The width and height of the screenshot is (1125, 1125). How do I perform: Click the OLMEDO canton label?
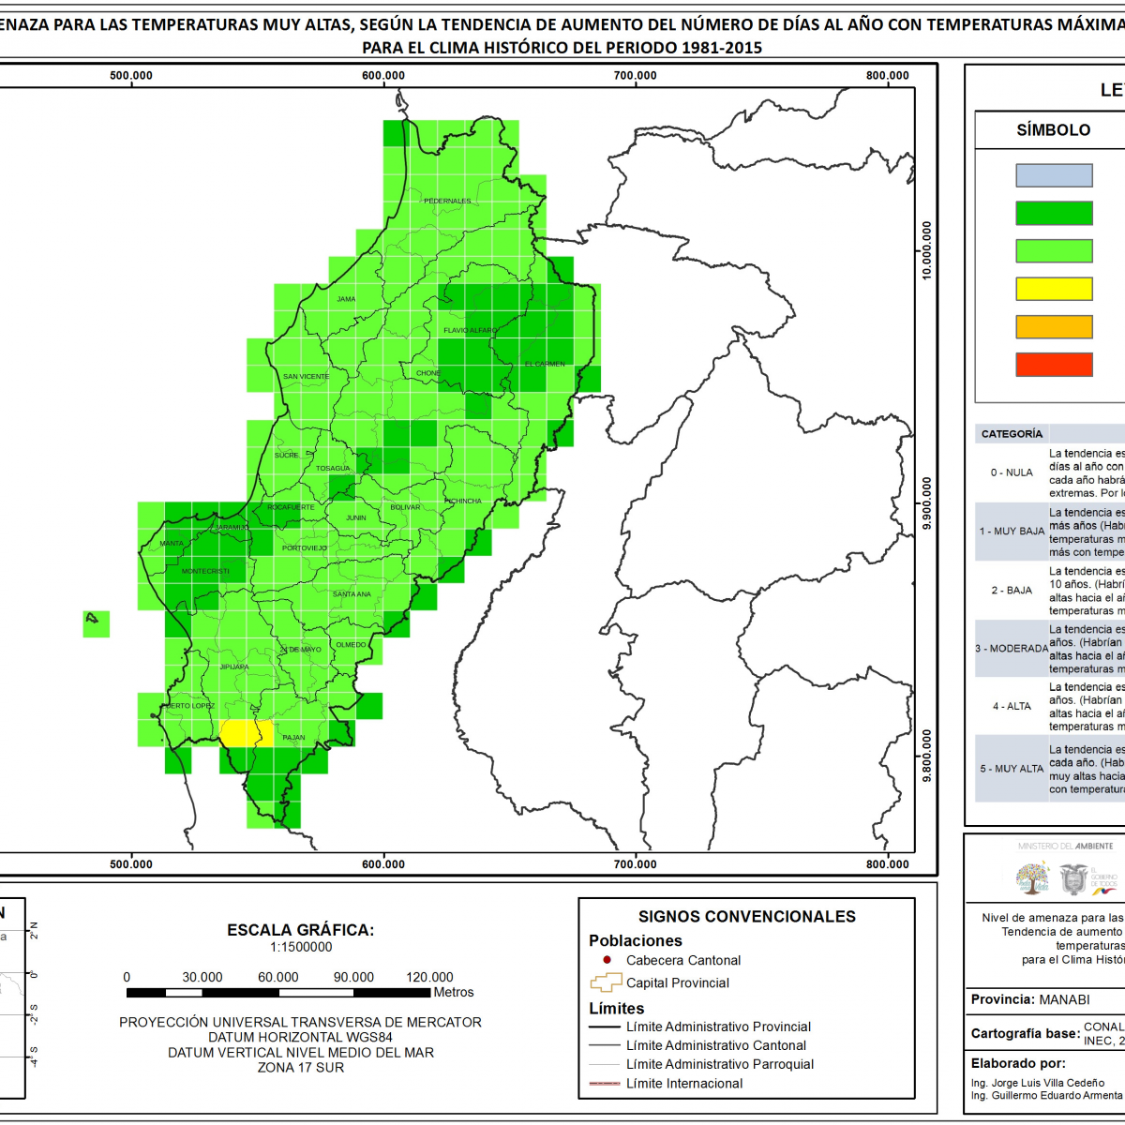(x=351, y=644)
